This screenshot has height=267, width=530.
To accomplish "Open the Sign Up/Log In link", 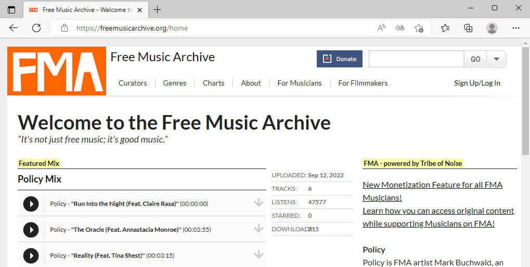I will pyautogui.click(x=477, y=83).
